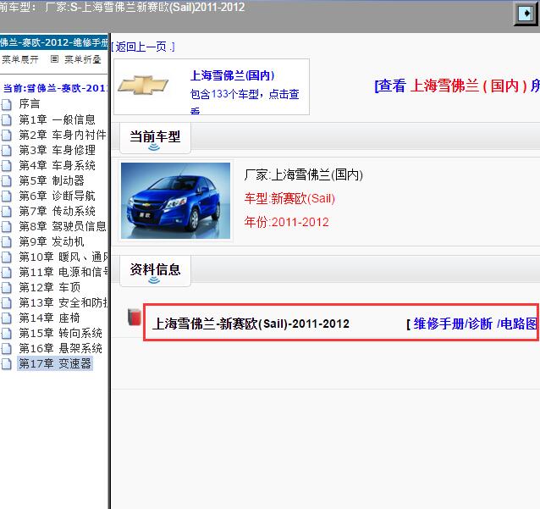Click the 年份:2011-2012 text
The image size is (540, 509).
(x=287, y=222)
